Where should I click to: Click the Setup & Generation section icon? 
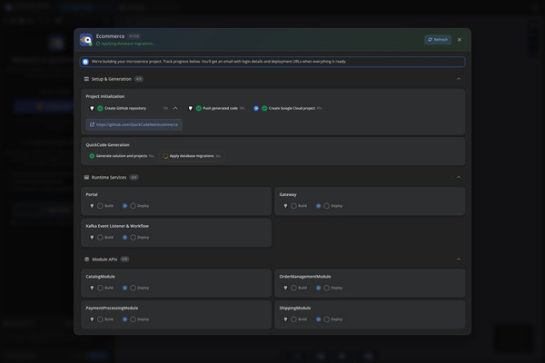click(x=86, y=79)
